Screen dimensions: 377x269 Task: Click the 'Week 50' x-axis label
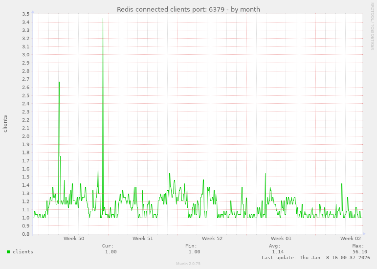(74, 239)
